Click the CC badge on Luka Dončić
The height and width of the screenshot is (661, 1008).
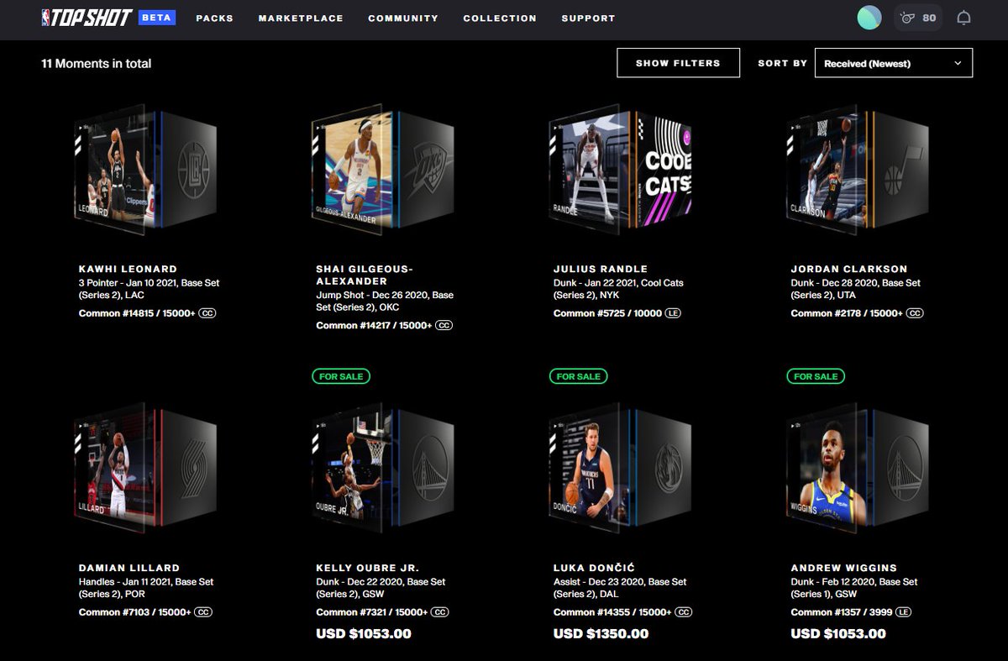coord(683,612)
